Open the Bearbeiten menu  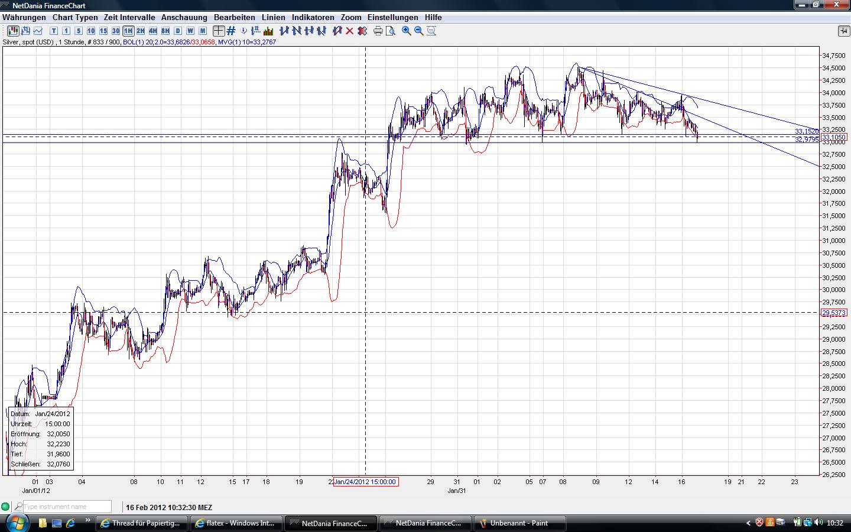235,17
